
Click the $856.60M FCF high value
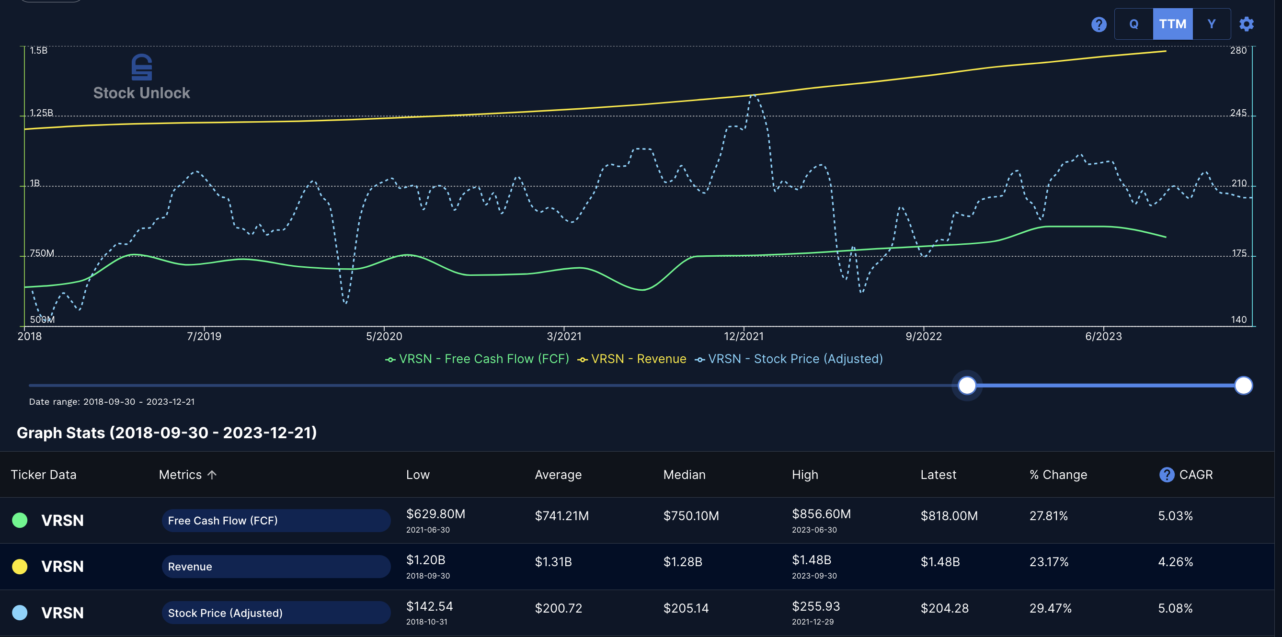[x=821, y=513]
